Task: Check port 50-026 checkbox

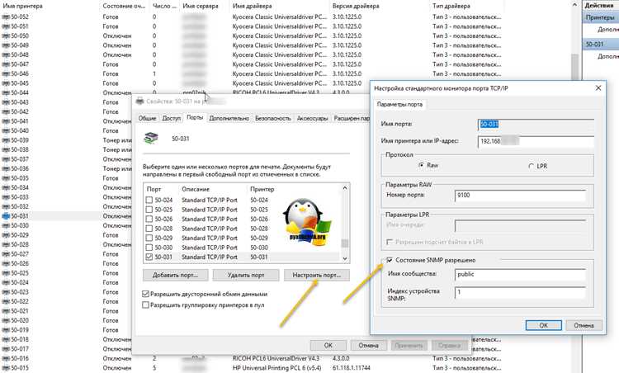Action: 149,219
